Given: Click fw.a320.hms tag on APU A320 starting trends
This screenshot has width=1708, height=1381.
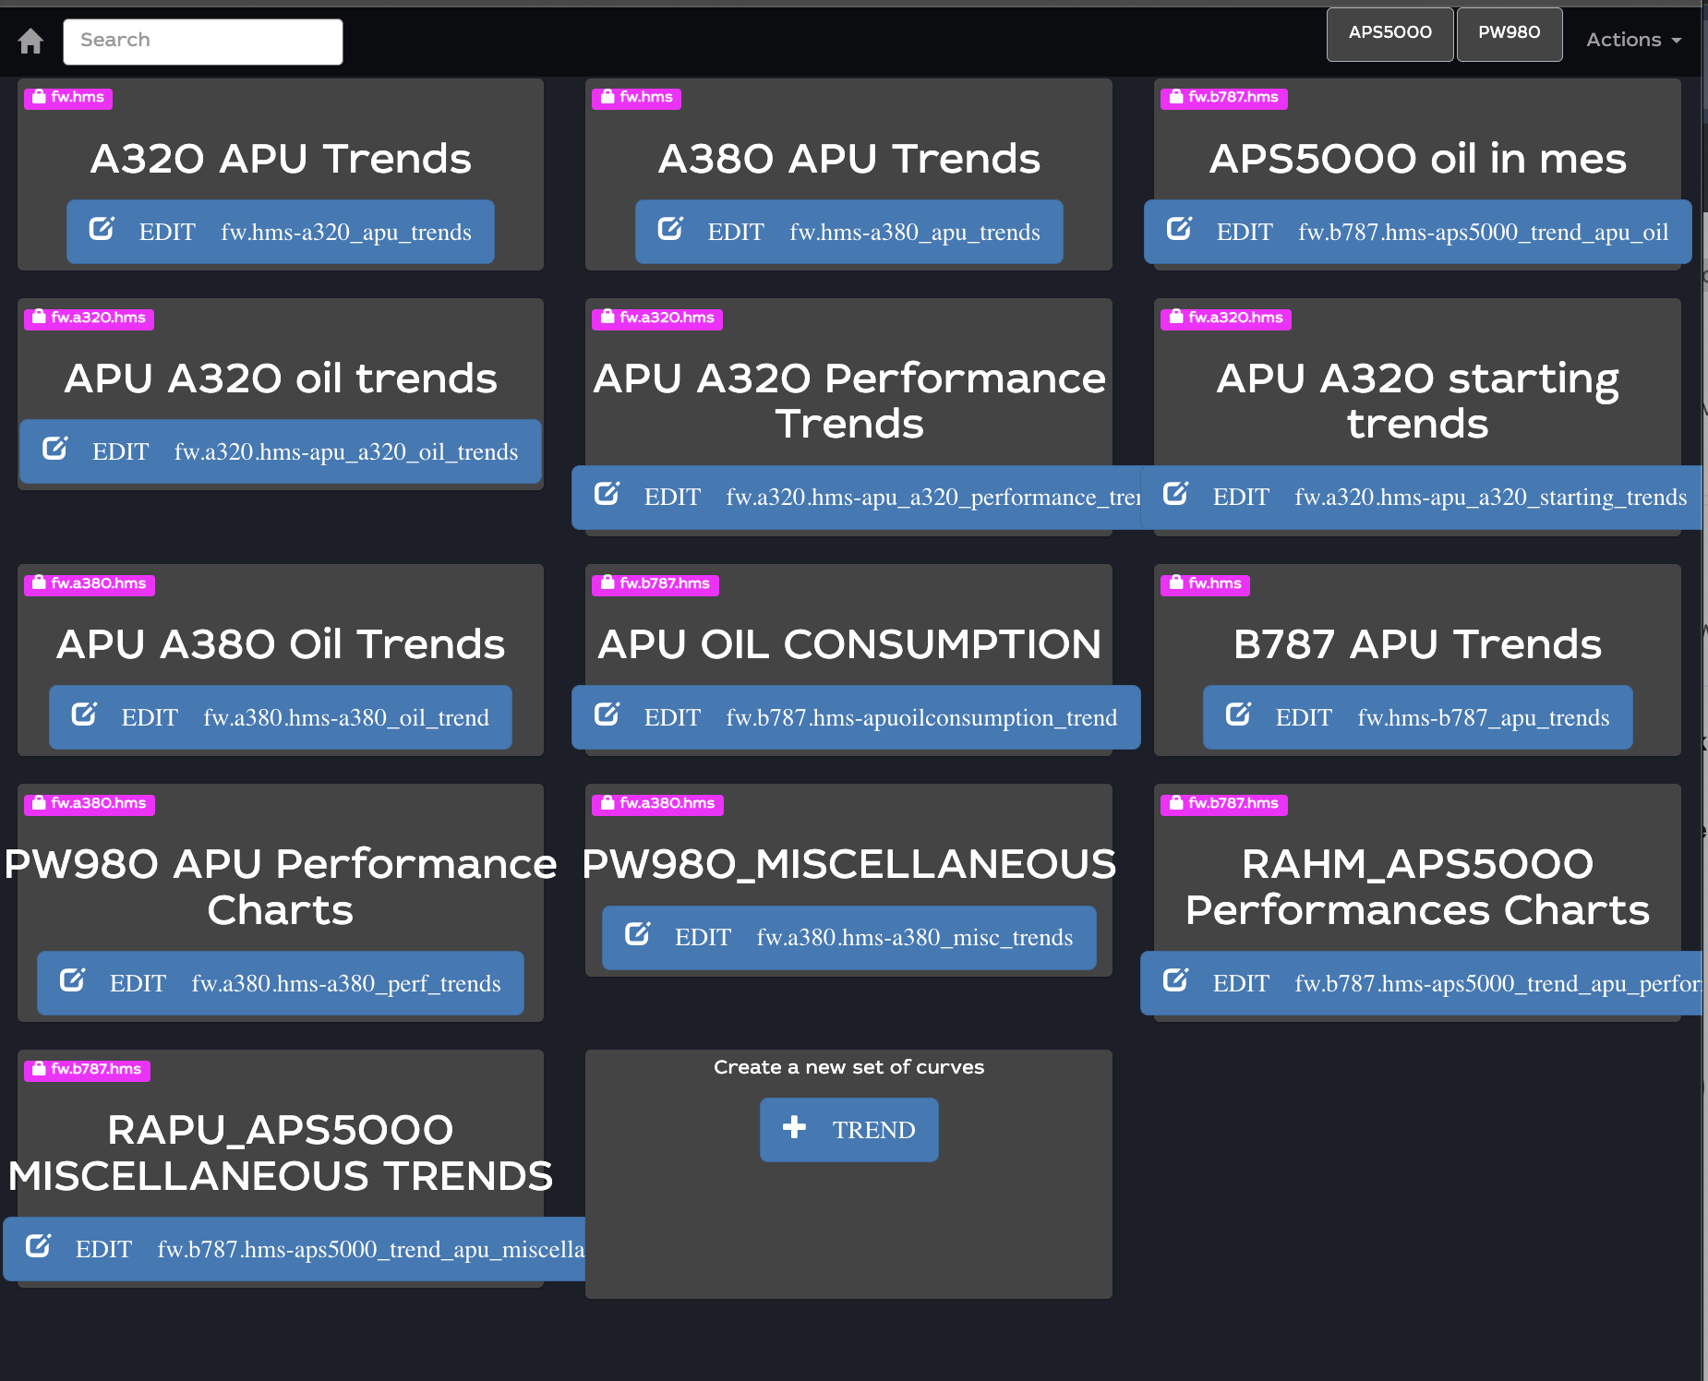Looking at the screenshot, I should tap(1226, 318).
